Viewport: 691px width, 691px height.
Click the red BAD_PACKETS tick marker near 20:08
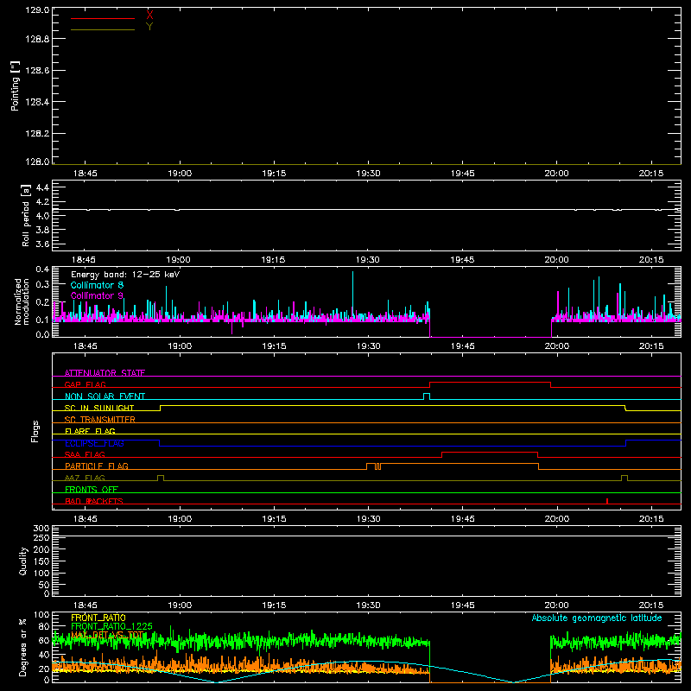(607, 501)
